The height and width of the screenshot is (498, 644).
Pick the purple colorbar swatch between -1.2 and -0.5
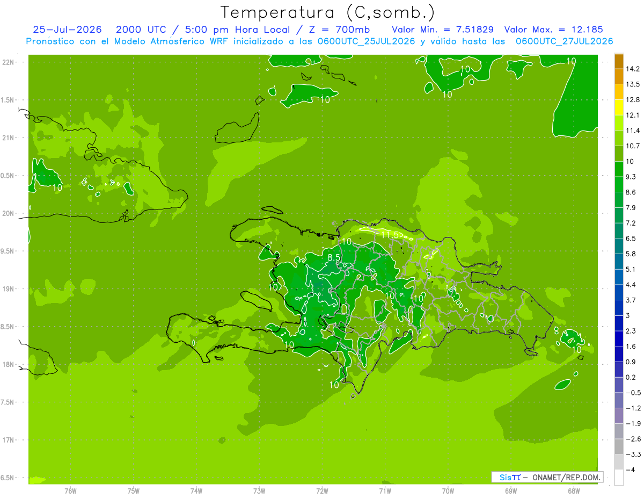point(619,400)
